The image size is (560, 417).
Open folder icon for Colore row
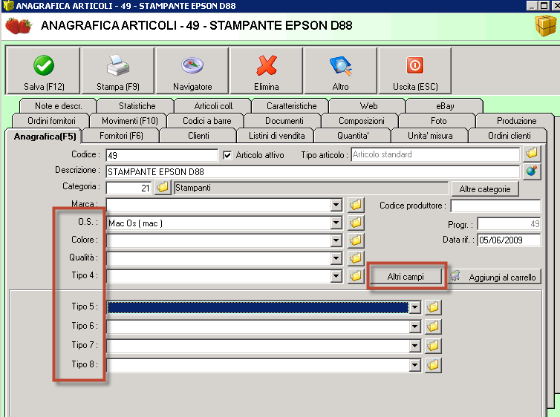356,240
